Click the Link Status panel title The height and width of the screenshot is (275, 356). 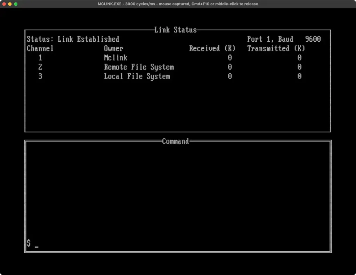point(176,30)
